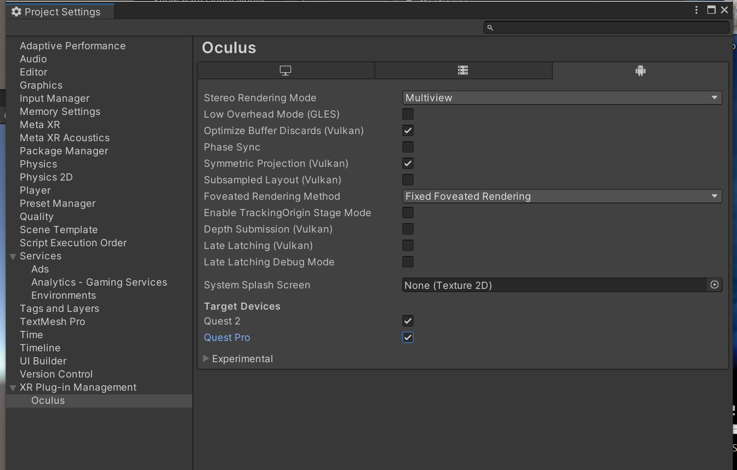Open Adaptive Performance settings
Image resolution: width=737 pixels, height=470 pixels.
coord(72,46)
